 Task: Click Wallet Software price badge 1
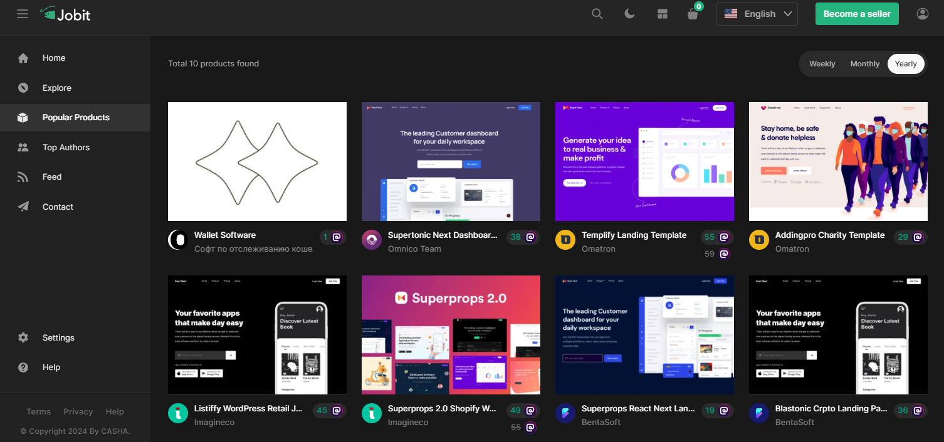coord(332,237)
